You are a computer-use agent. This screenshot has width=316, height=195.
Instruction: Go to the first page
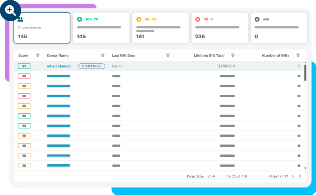(257, 176)
